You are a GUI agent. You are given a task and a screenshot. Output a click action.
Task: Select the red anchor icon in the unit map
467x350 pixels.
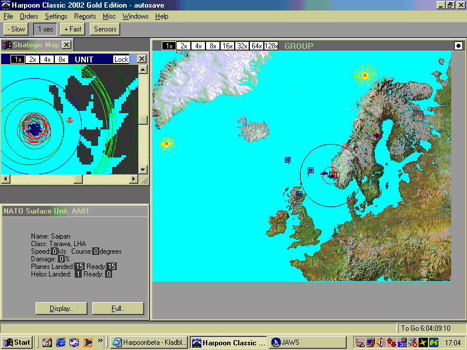pyautogui.click(x=69, y=120)
